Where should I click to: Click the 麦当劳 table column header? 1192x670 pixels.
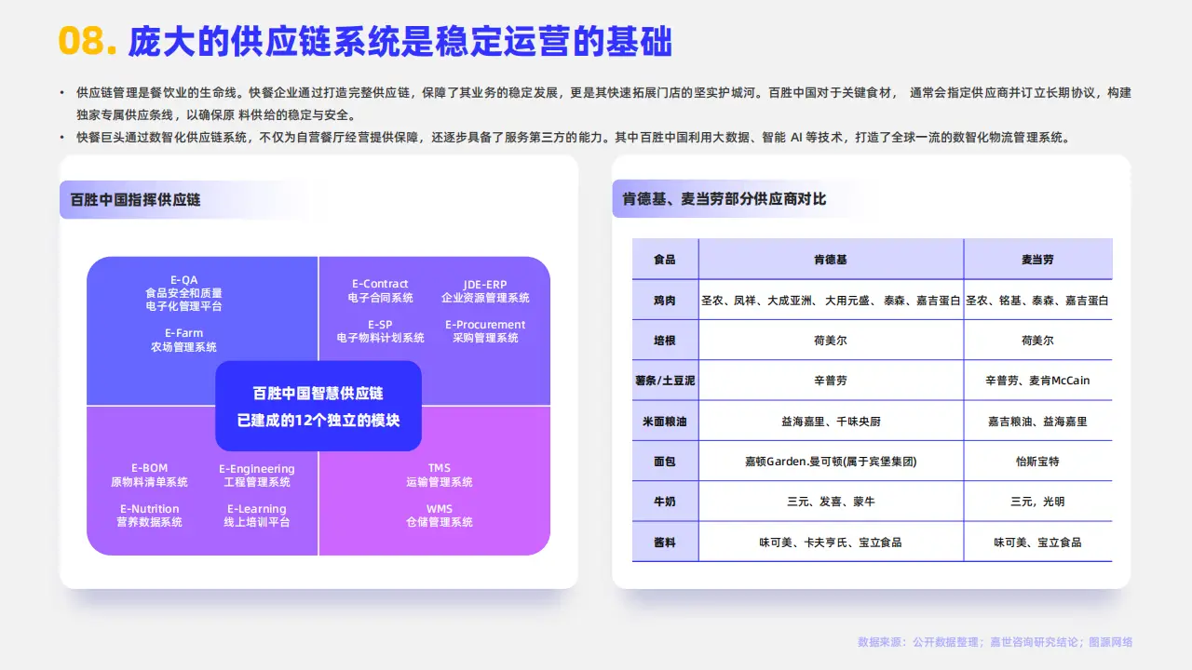pyautogui.click(x=1037, y=260)
